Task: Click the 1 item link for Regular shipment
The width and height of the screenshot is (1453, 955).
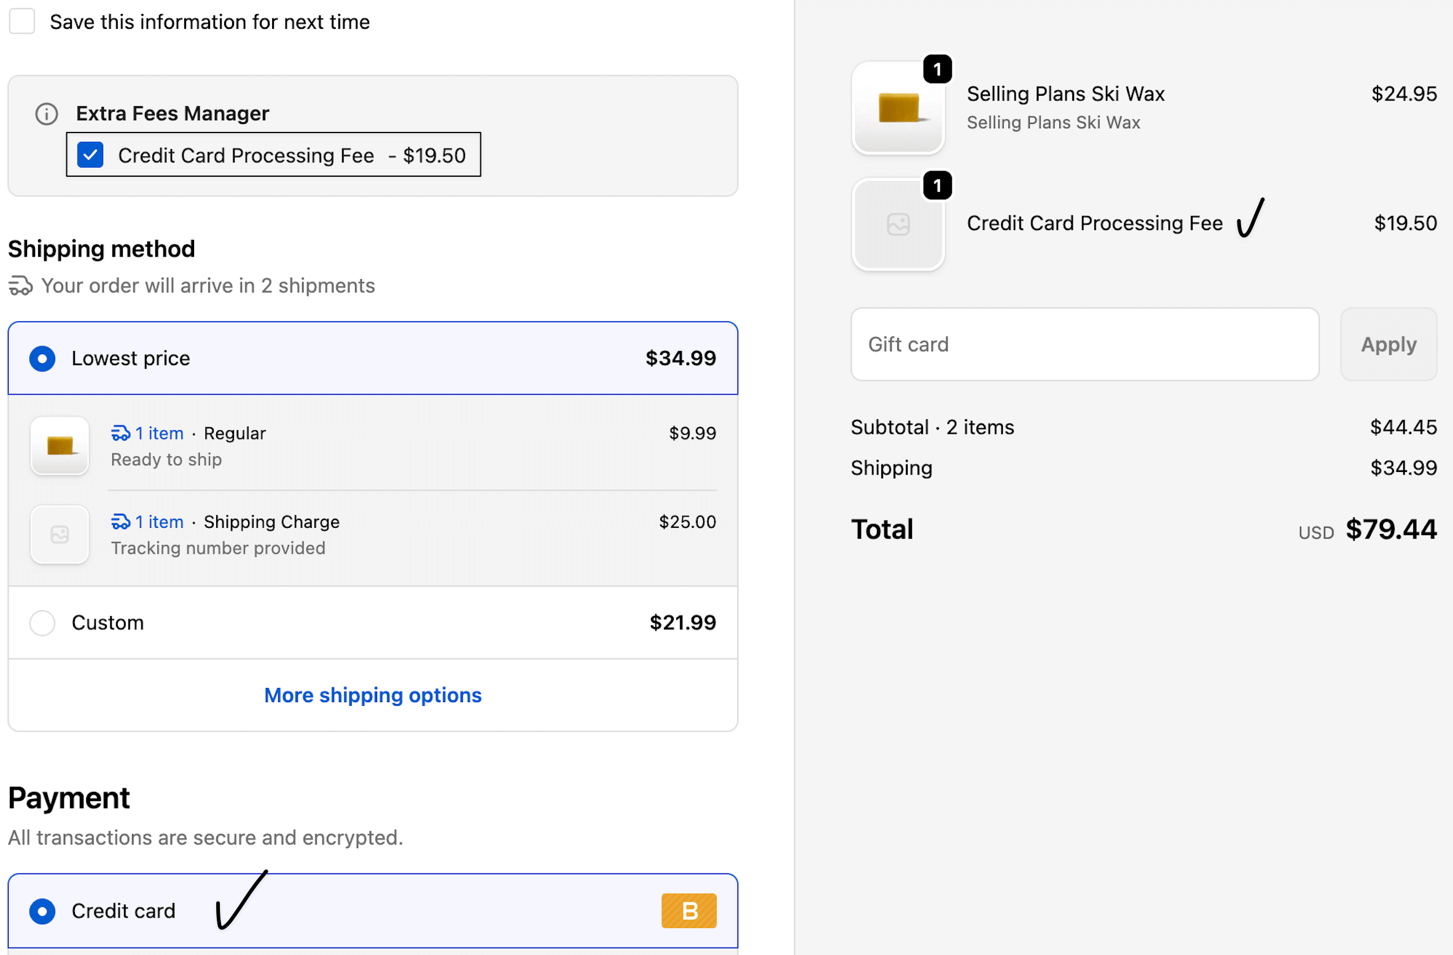Action: coord(159,433)
